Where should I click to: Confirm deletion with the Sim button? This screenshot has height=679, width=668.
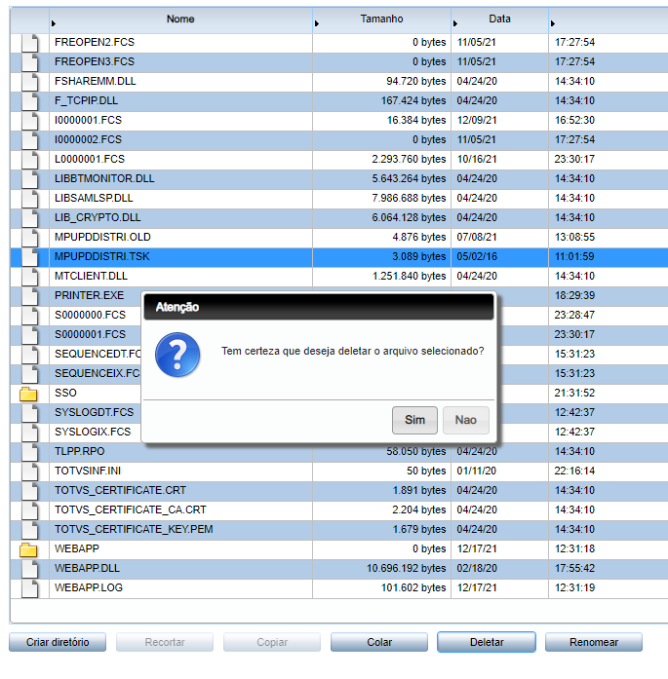click(x=414, y=420)
